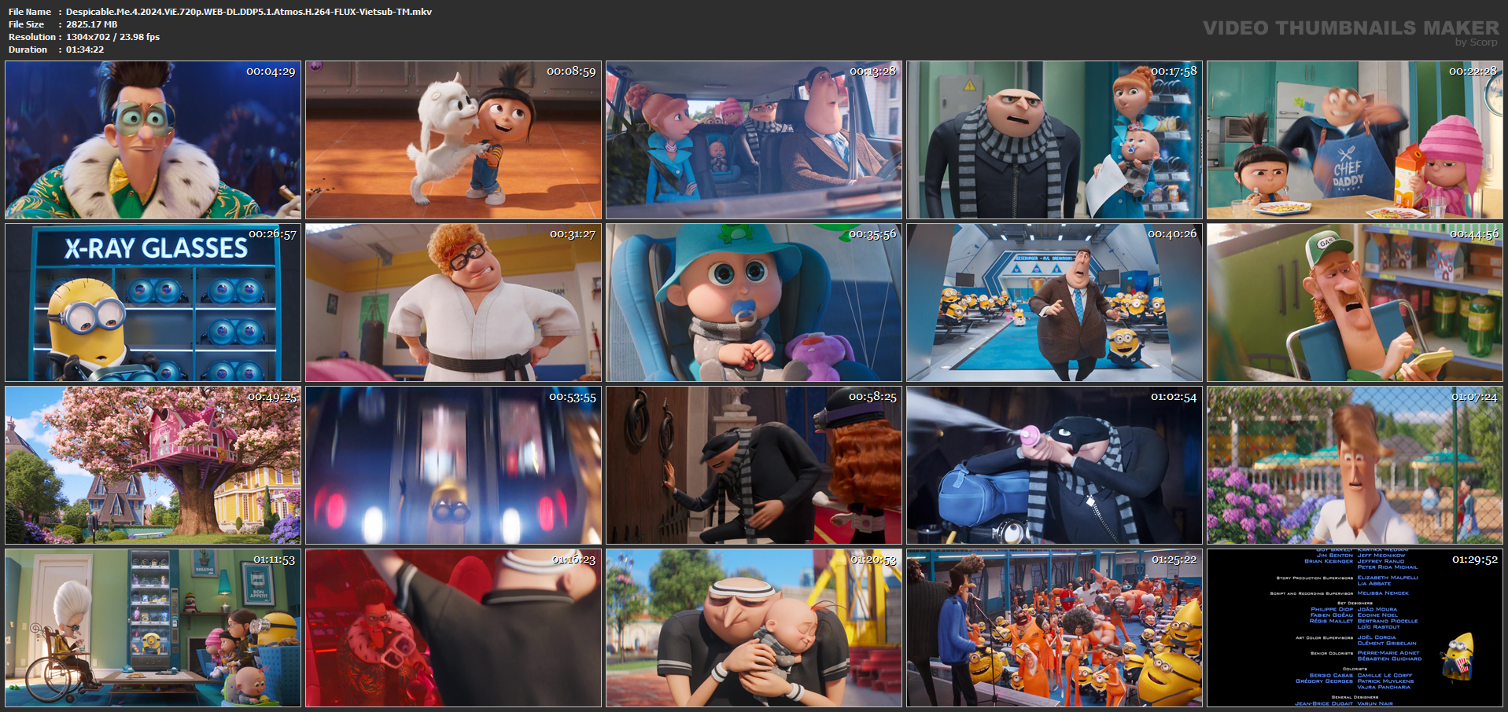This screenshot has height=712, width=1508.
Task: Open the thumbnail at timestamp 00:08:59
Action: (454, 140)
